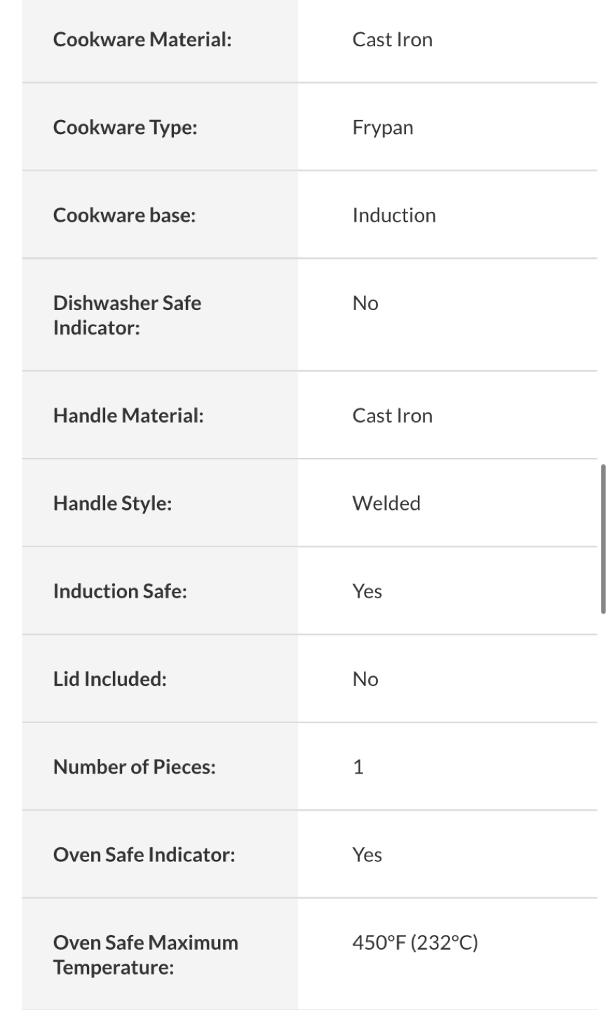The height and width of the screenshot is (1010, 610).
Task: Select the Induction Safe label
Action: click(x=121, y=591)
